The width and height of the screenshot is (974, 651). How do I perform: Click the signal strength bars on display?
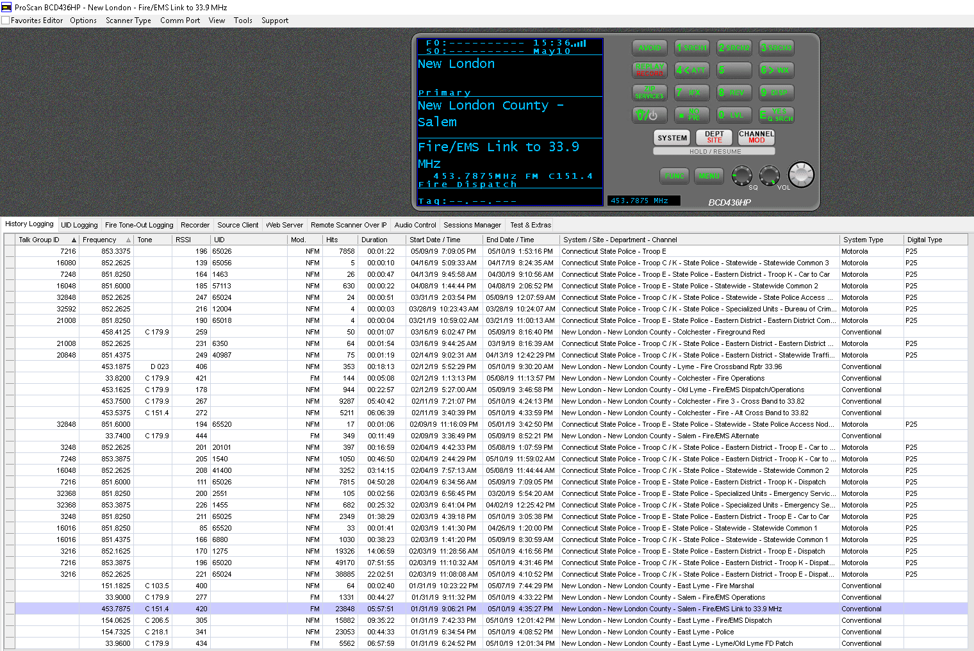[580, 44]
